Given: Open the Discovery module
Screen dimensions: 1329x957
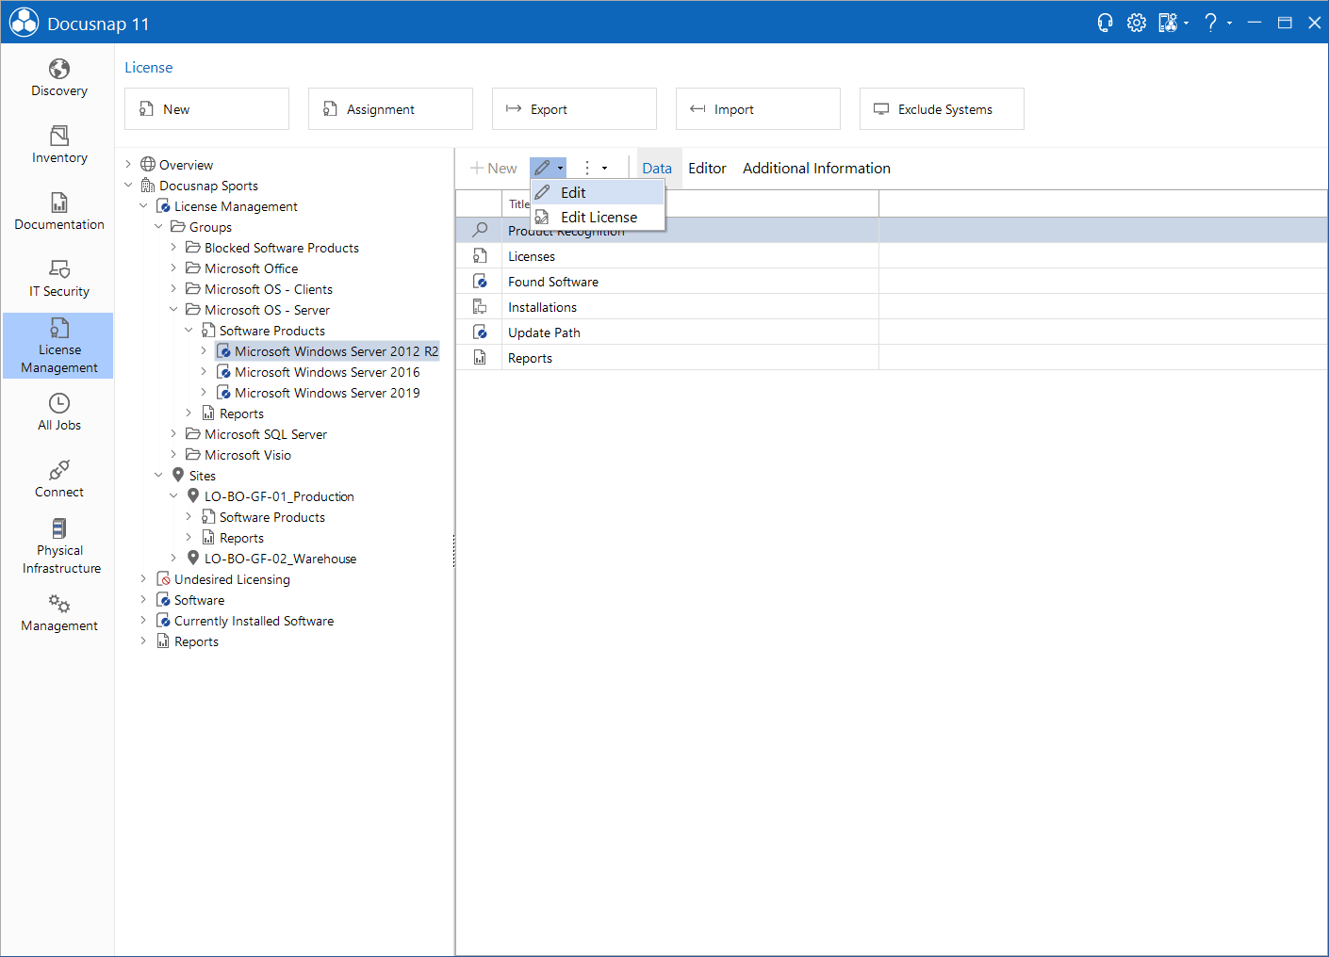Looking at the screenshot, I should [x=58, y=78].
